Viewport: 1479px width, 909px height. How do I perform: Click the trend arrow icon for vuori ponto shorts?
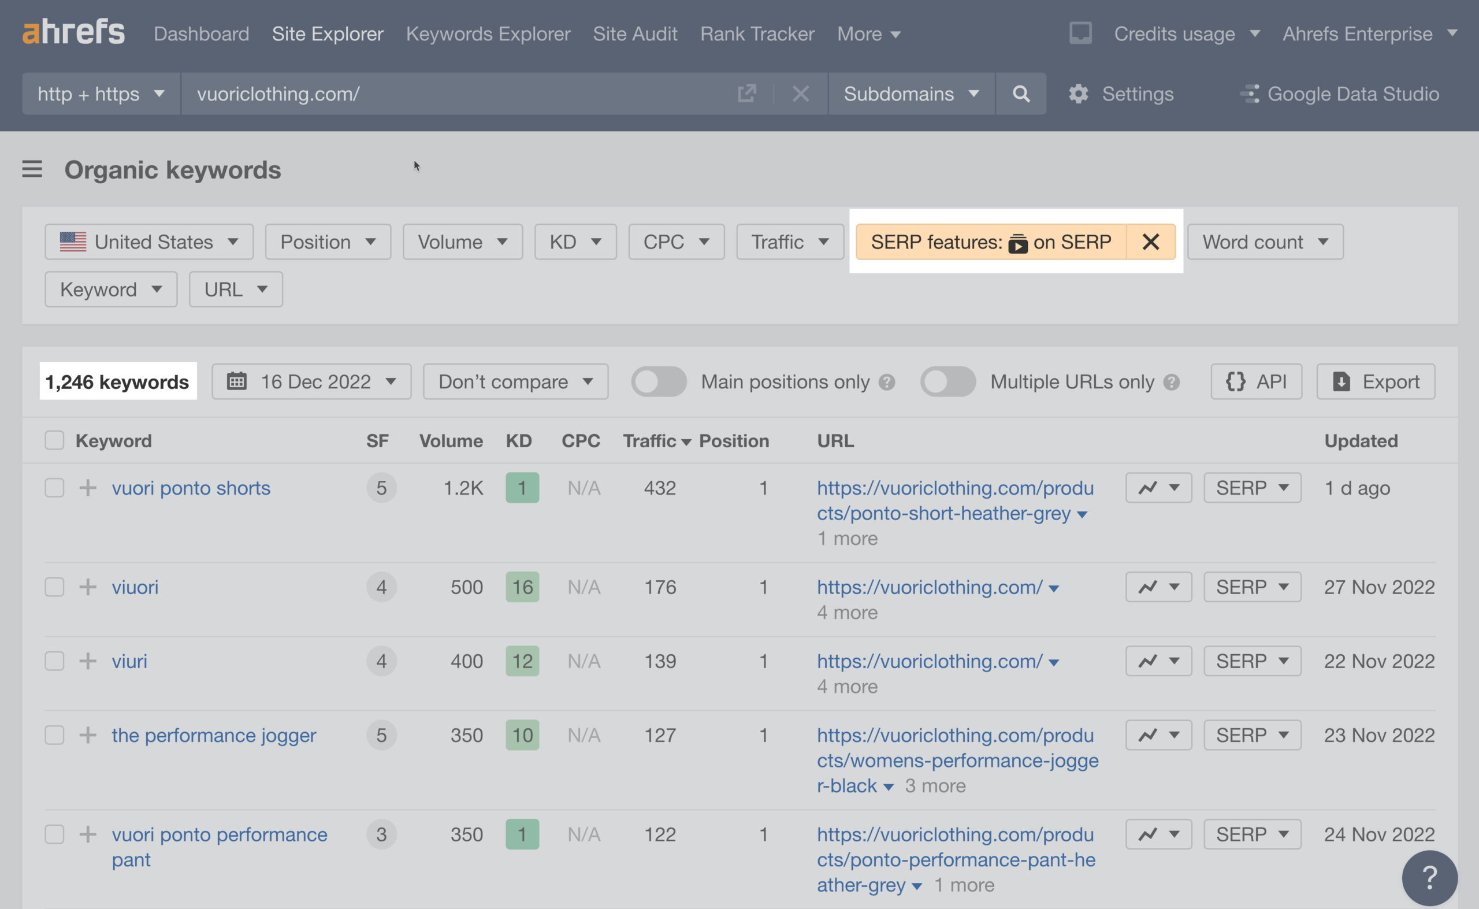pyautogui.click(x=1146, y=488)
